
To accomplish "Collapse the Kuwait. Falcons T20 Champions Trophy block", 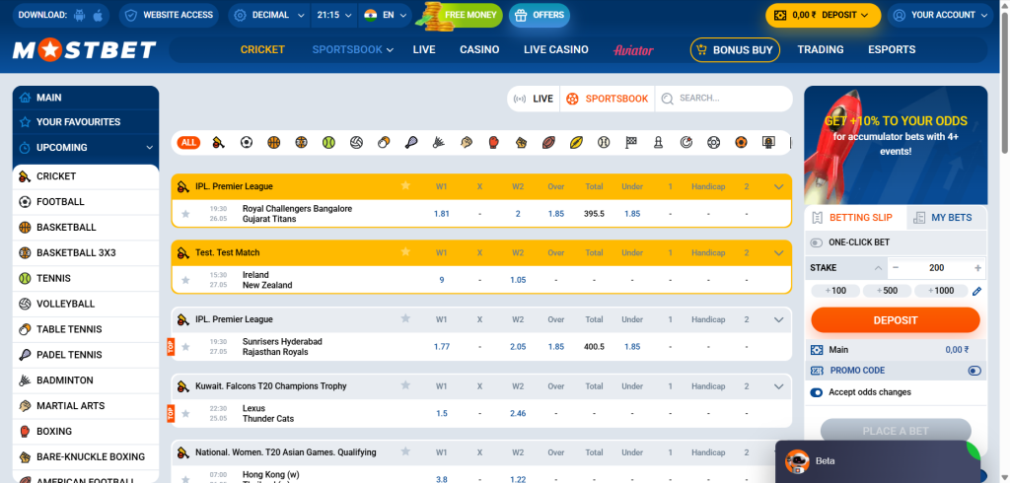I will tap(779, 386).
